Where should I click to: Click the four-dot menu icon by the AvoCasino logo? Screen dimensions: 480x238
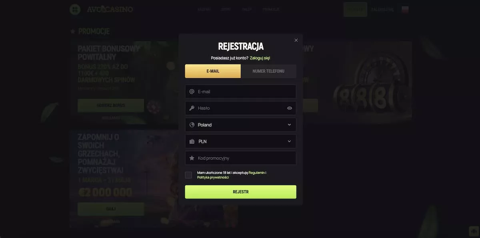click(x=74, y=9)
